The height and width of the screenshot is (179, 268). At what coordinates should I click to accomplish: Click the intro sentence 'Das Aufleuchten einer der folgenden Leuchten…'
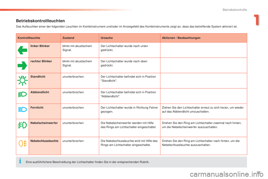[x=127, y=27]
